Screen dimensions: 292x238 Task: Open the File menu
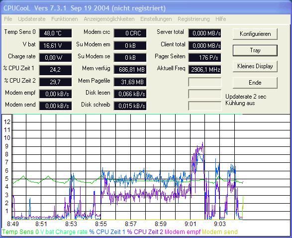[x=8, y=19]
